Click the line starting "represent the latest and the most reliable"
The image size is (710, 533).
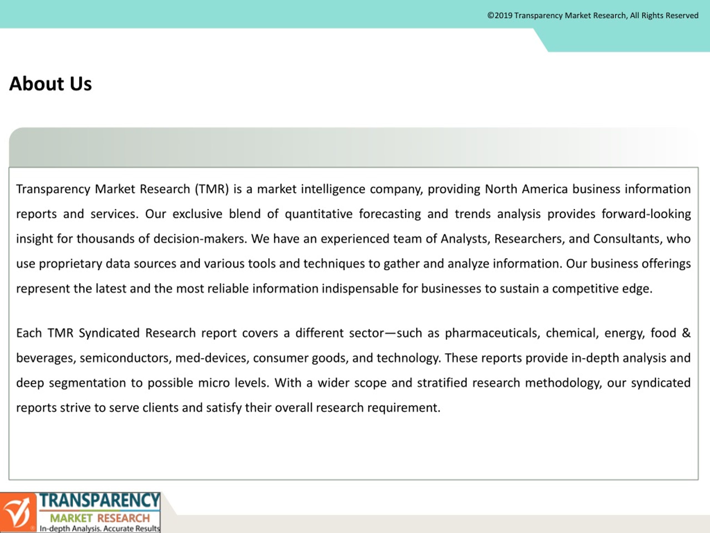(x=334, y=289)
